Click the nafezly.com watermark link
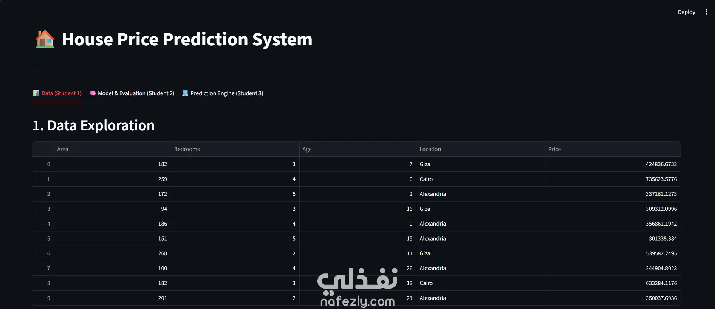 click(x=357, y=301)
